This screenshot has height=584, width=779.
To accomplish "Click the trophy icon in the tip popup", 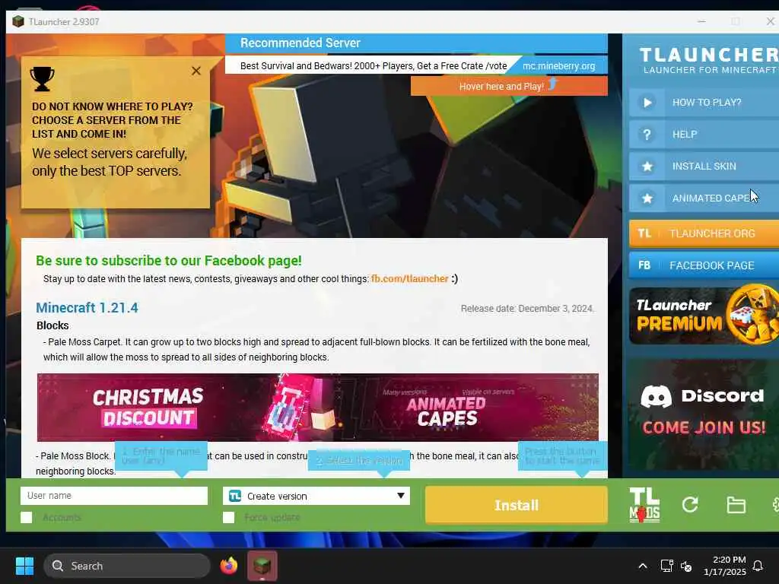I will (x=43, y=79).
